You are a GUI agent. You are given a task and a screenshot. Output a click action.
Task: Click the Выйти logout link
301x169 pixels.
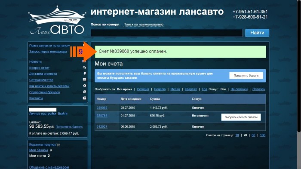click(x=63, y=114)
